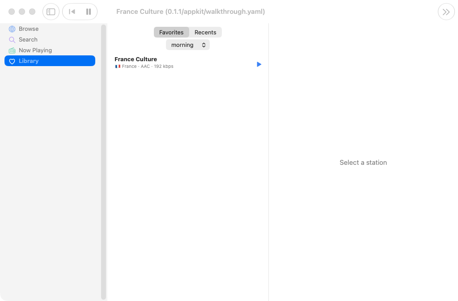The height and width of the screenshot is (301, 458).
Task: Select Library in the sidebar
Action: [x=50, y=61]
